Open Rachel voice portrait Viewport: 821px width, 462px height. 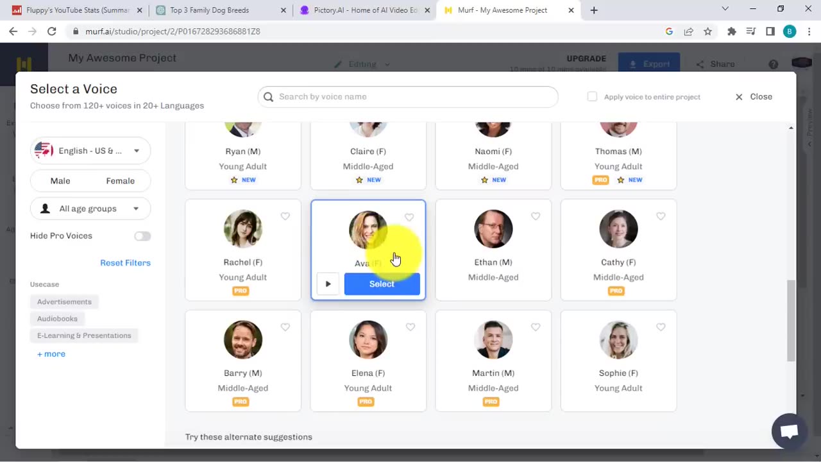(243, 229)
